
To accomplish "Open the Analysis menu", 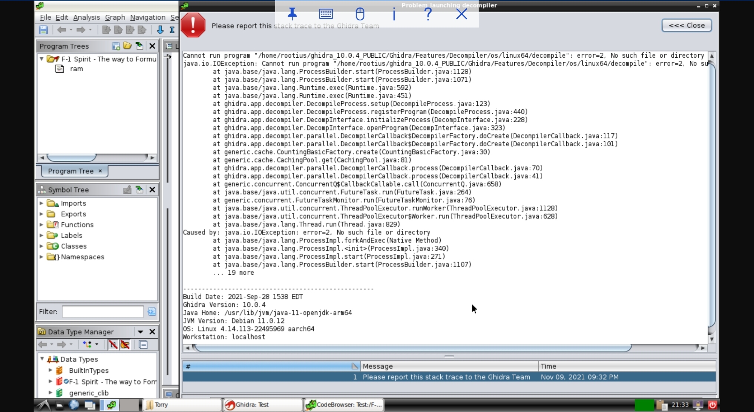I will click(x=86, y=17).
